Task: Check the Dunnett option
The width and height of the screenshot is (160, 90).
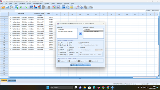Action: pyautogui.click(x=79, y=47)
